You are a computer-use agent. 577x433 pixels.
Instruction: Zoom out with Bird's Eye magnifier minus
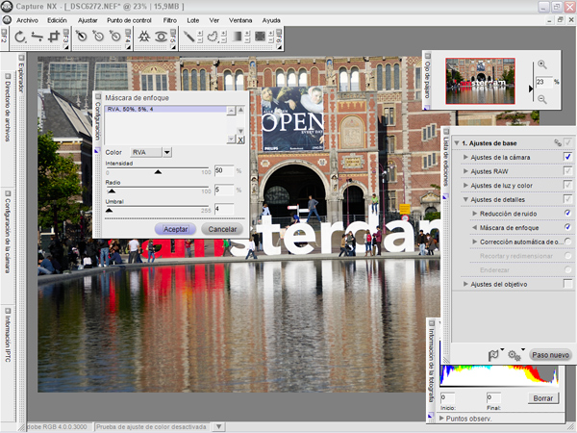coord(542,99)
